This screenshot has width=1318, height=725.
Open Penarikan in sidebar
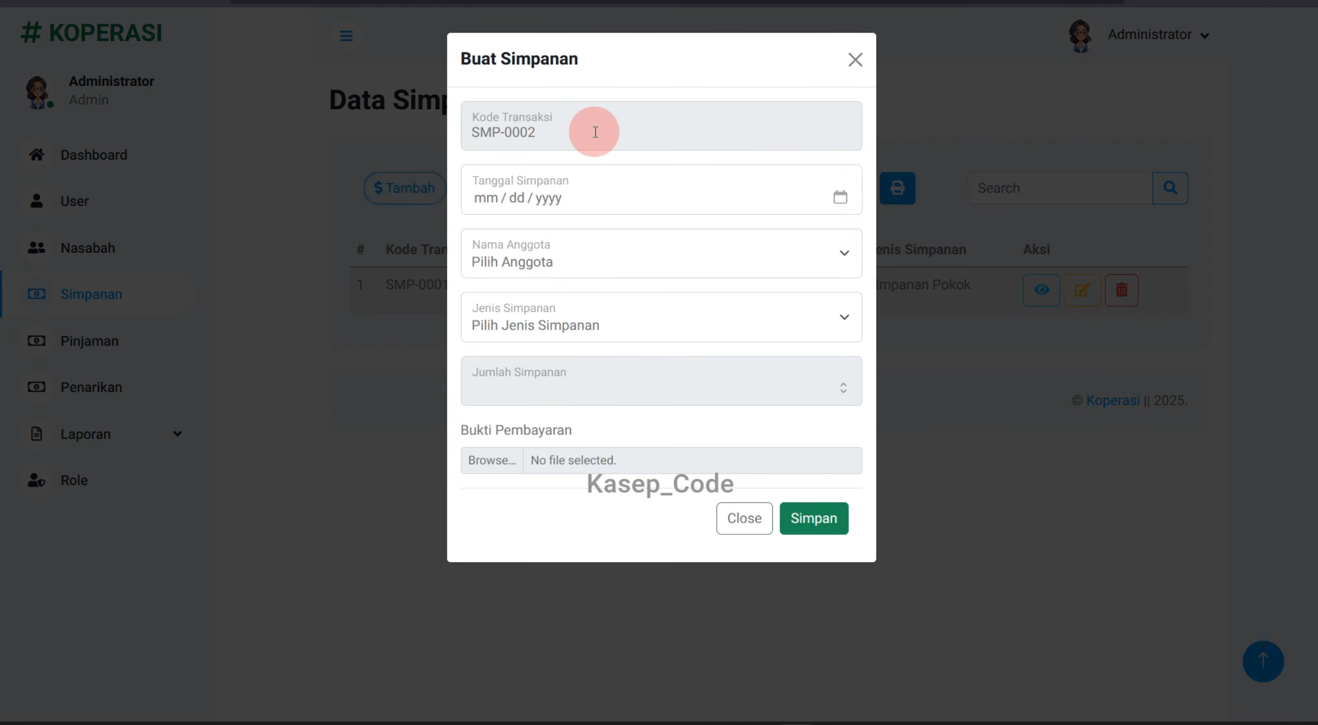91,387
